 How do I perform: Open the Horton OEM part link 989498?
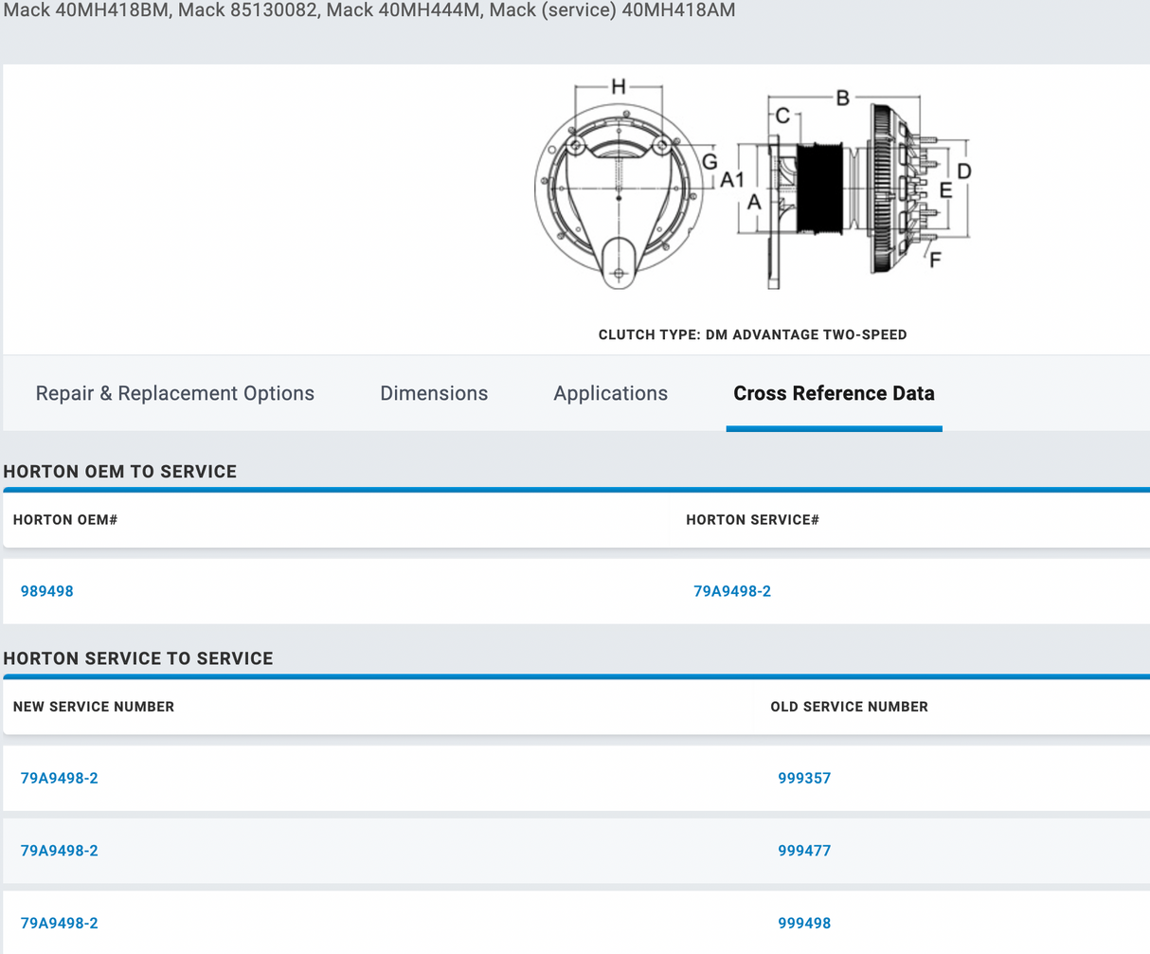pyautogui.click(x=47, y=590)
